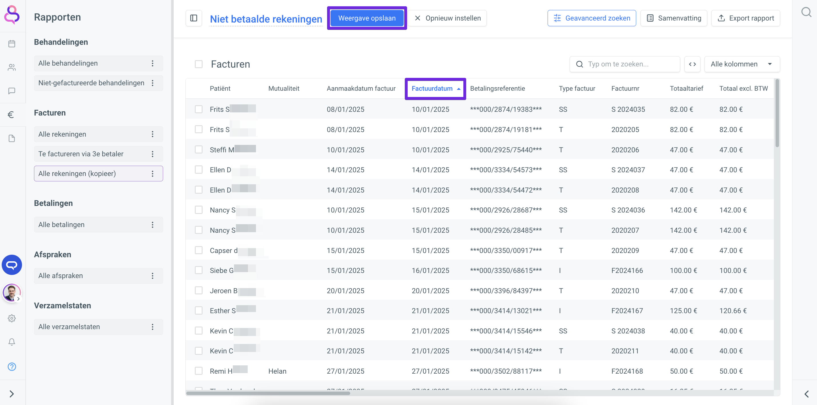Click the horizontal scrollbar under the table
The height and width of the screenshot is (405, 817).
tap(268, 393)
